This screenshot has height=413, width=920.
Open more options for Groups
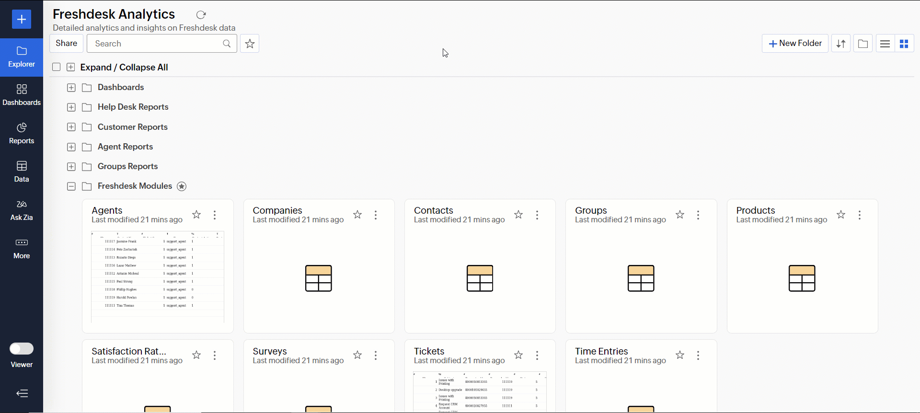point(698,215)
